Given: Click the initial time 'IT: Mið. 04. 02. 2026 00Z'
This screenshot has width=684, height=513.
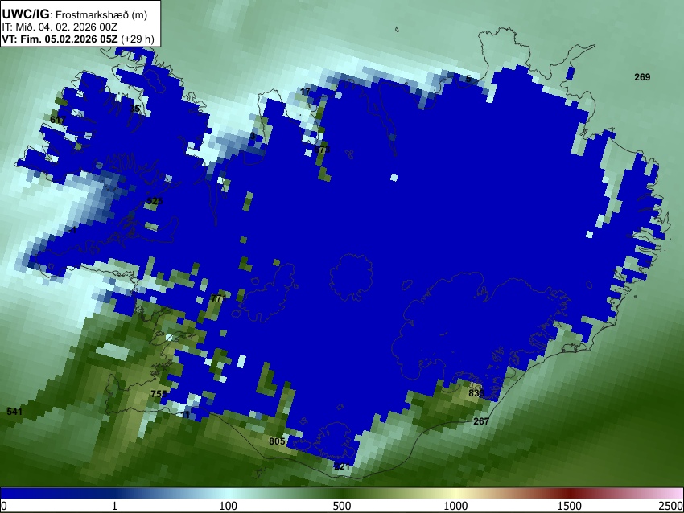Looking at the screenshot, I should (x=60, y=27).
